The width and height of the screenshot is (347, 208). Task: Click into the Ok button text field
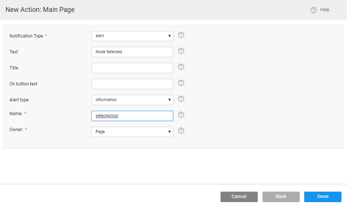pos(132,84)
